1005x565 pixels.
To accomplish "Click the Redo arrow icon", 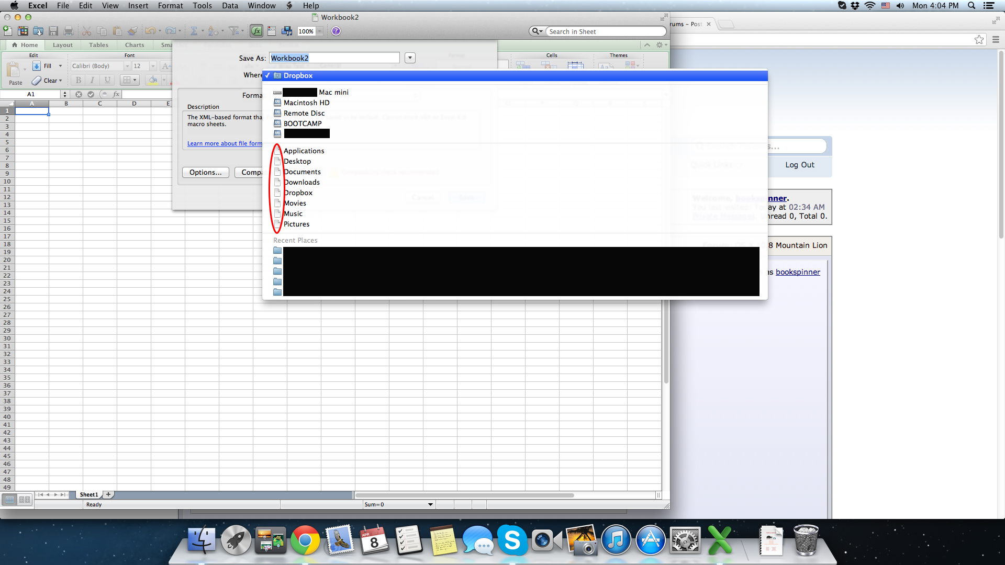I will (x=171, y=31).
